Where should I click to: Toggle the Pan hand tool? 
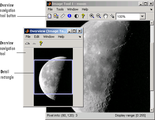[x=105, y=16]
